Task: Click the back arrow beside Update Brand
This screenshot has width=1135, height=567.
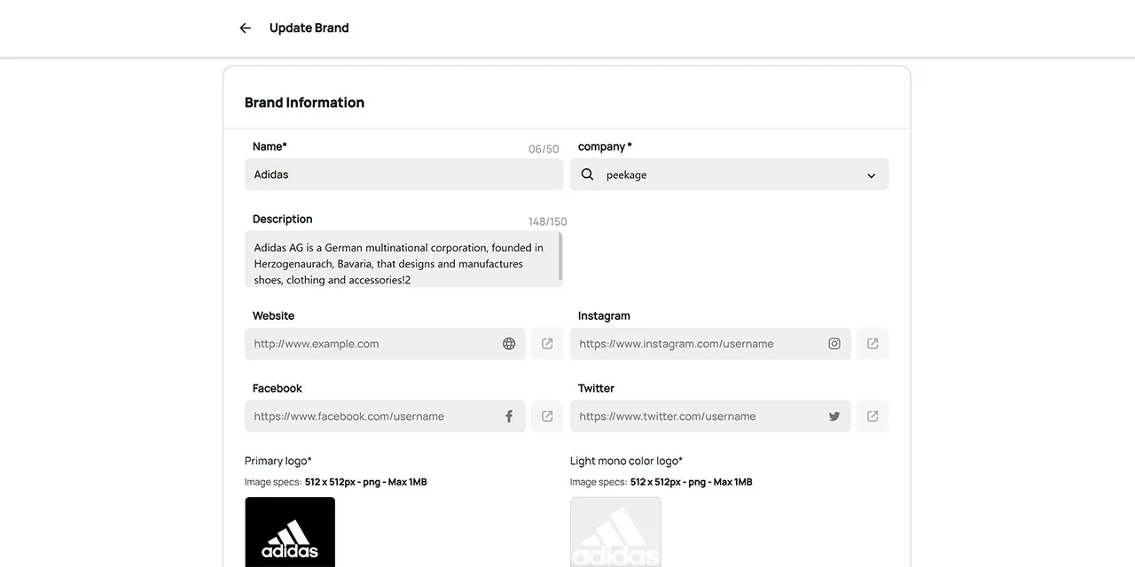Action: click(x=246, y=28)
